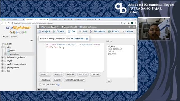Click Server: 127.0.0.1 breadcrumb link

tap(52, 27)
